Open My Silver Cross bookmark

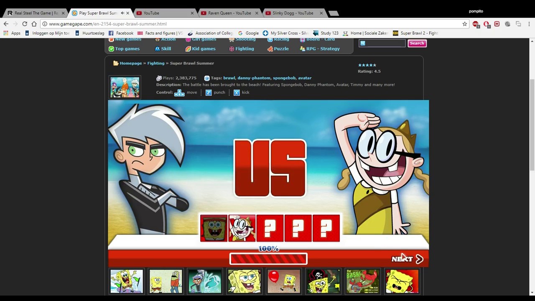285,33
